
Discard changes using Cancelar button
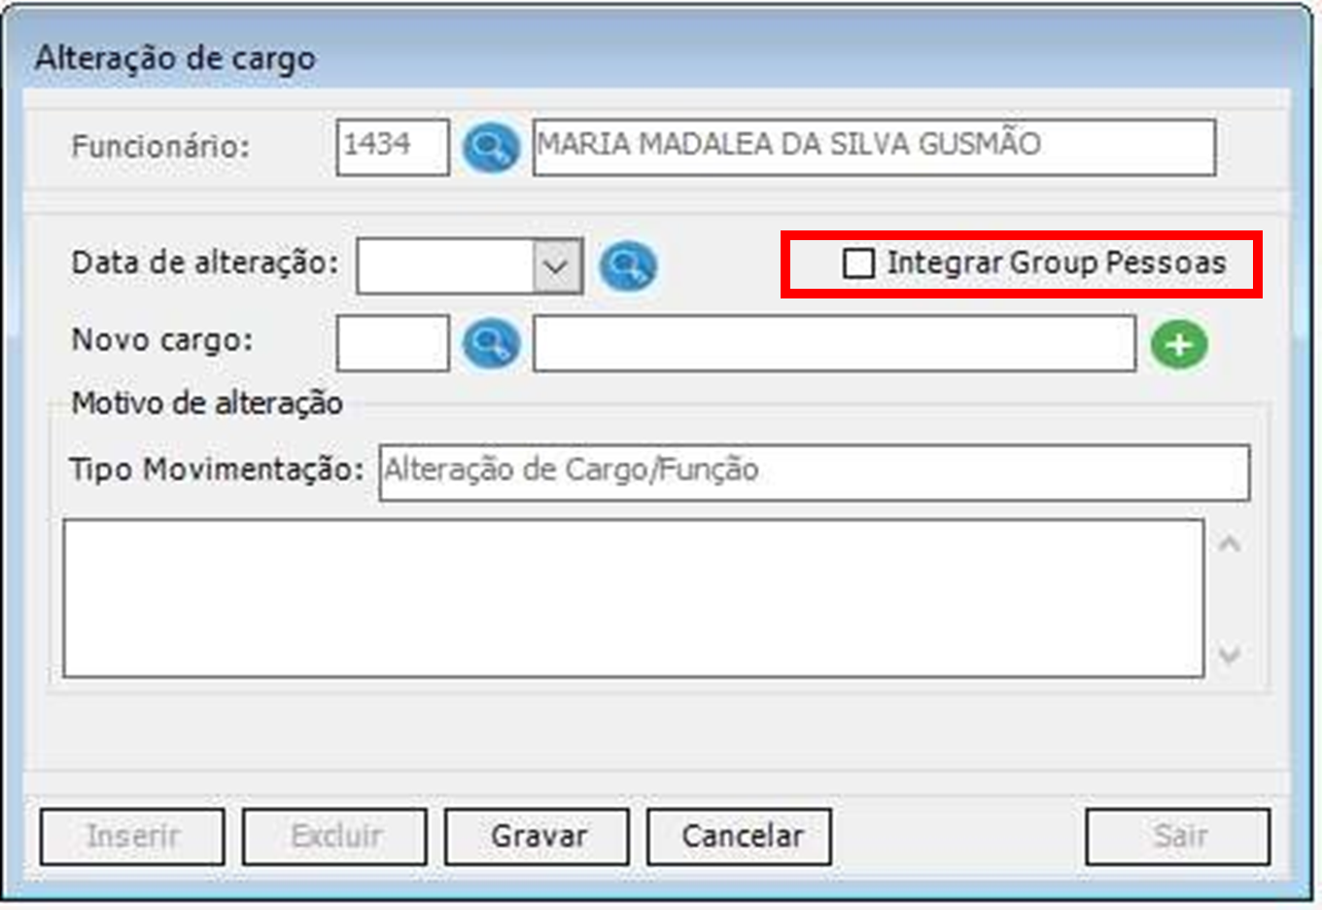pos(739,837)
